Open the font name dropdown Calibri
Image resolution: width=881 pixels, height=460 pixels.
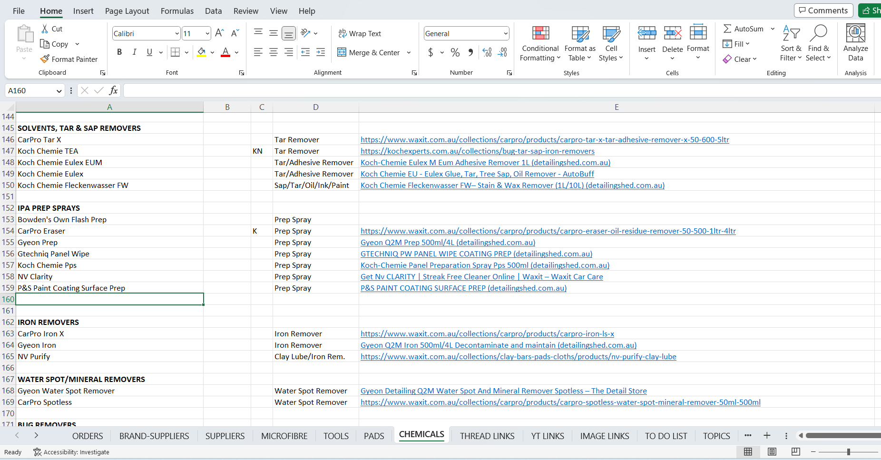pyautogui.click(x=176, y=33)
